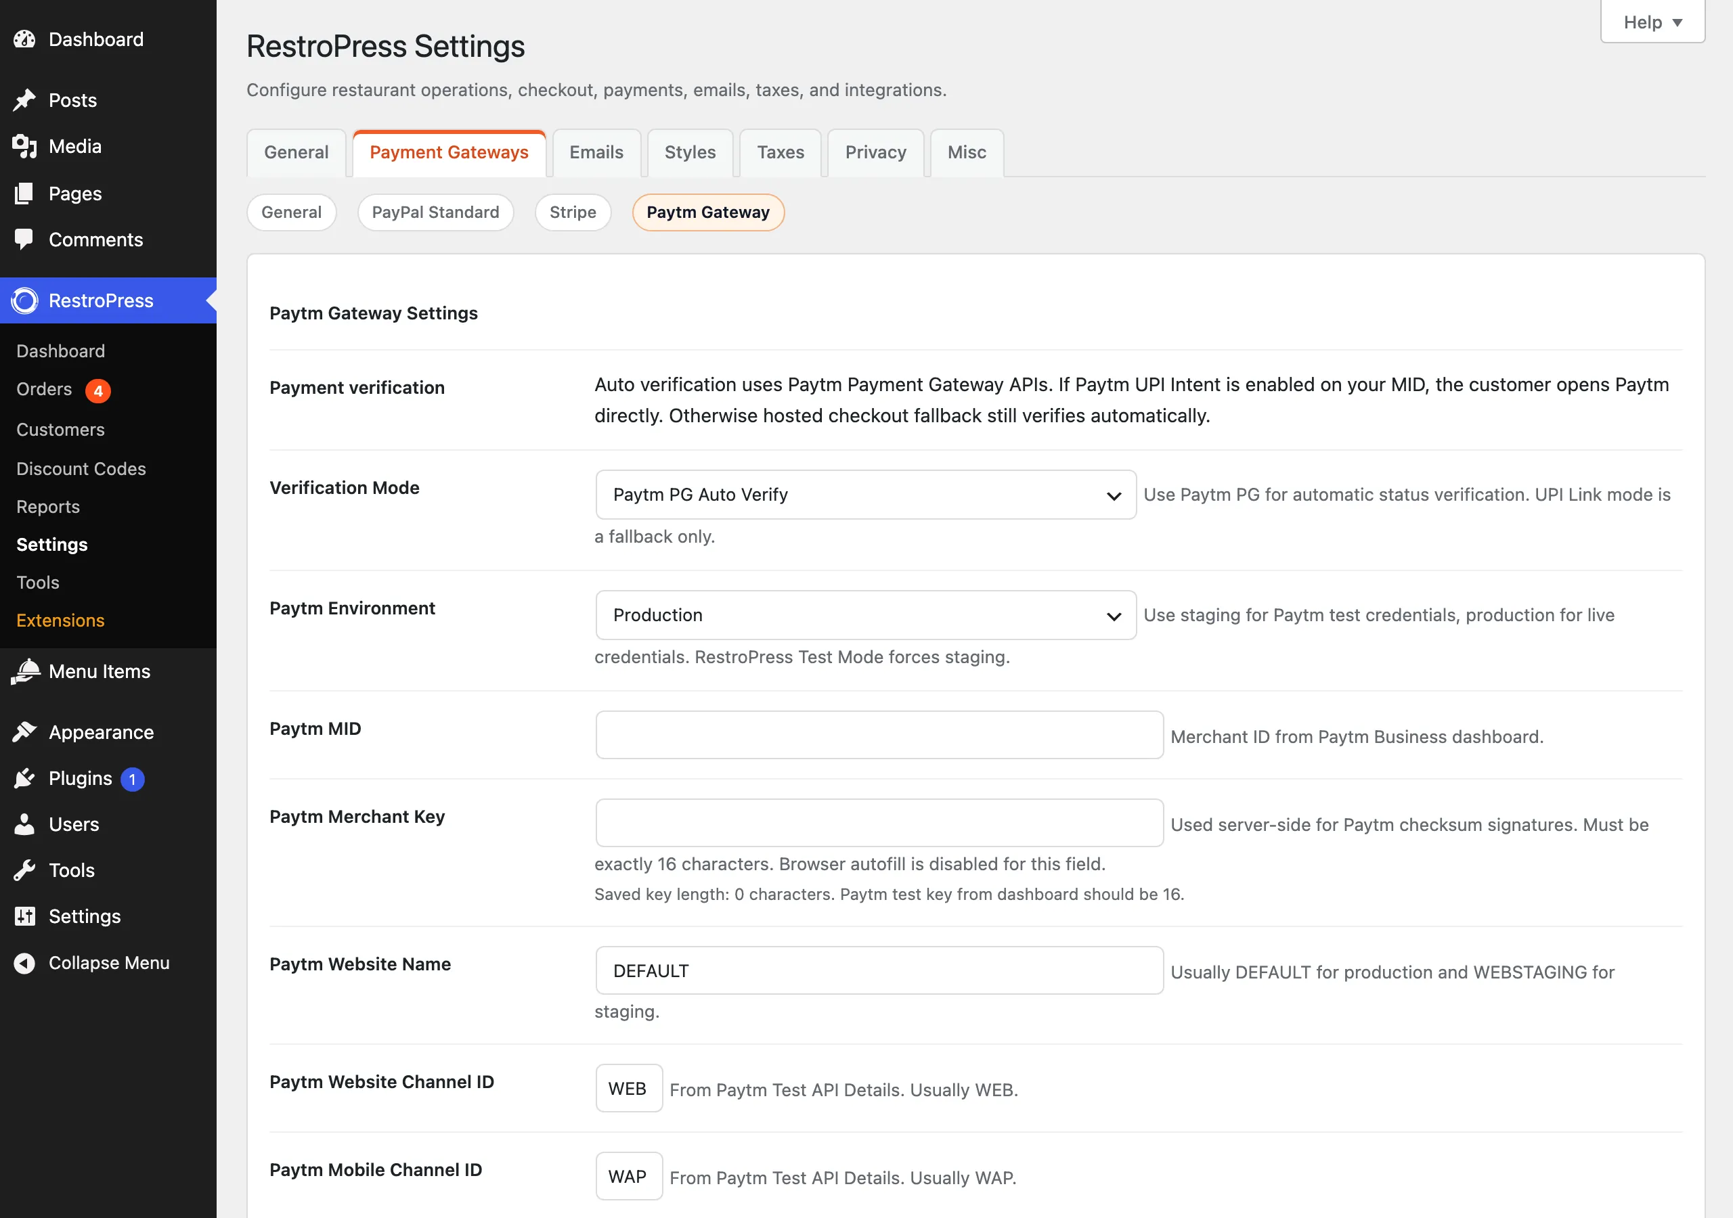Switch to the Styles tab
Viewport: 1733px width, 1218px height.
[690, 152]
